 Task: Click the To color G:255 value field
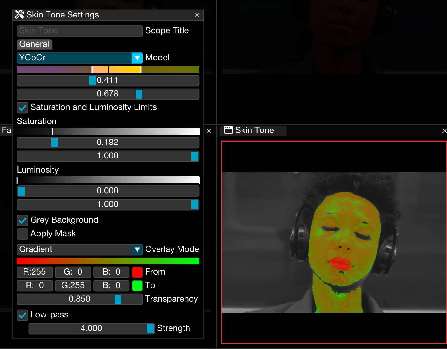[73, 286]
